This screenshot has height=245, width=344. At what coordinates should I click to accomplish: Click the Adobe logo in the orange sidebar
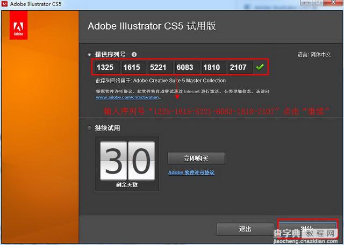[x=18, y=25]
